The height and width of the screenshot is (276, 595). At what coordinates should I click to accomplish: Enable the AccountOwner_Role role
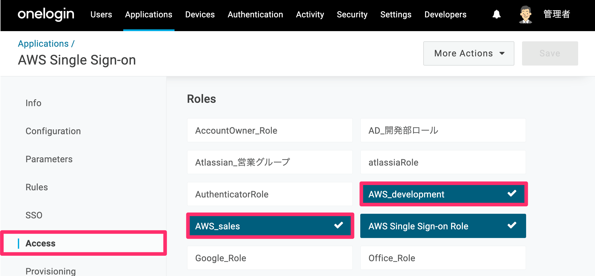270,130
